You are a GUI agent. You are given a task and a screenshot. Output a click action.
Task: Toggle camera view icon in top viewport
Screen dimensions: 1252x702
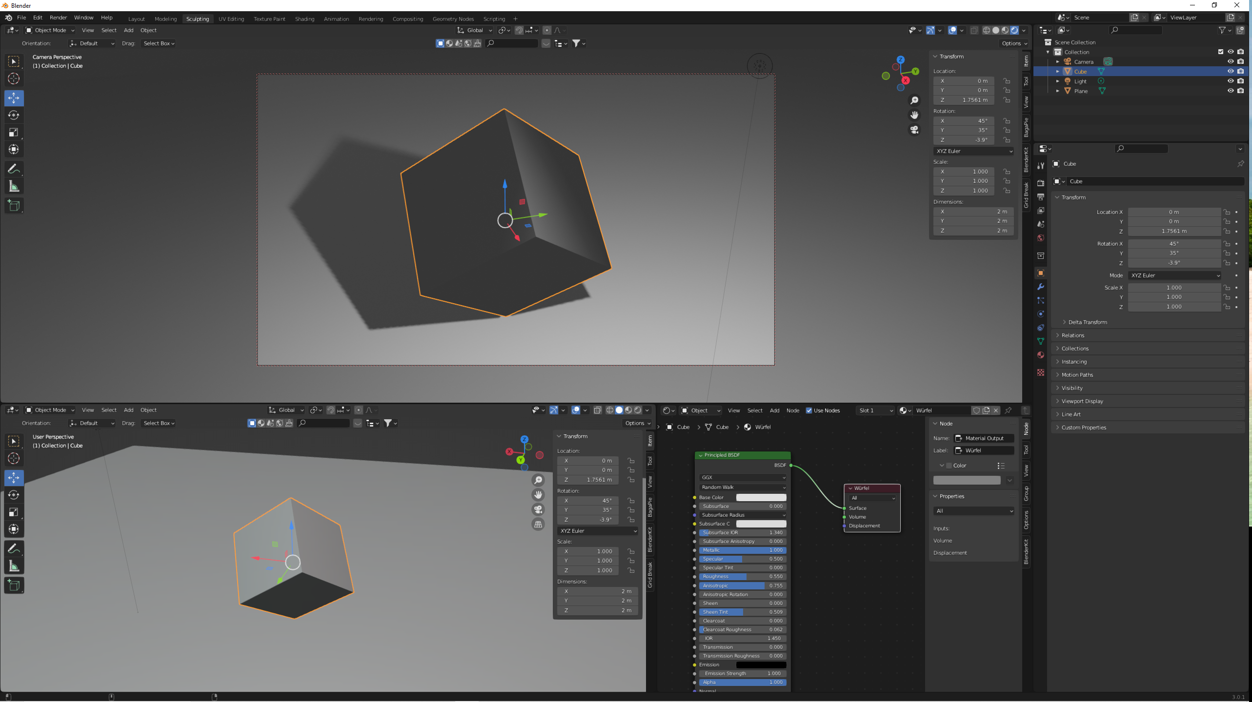click(x=914, y=130)
